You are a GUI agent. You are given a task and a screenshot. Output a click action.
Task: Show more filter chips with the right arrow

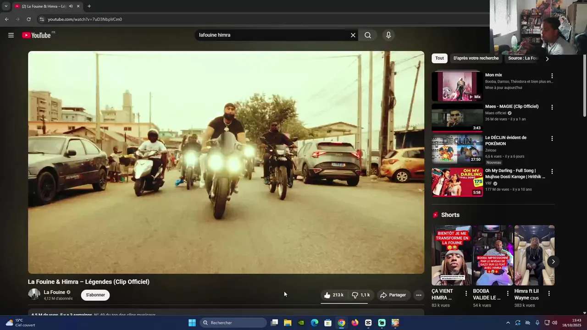[x=547, y=59]
